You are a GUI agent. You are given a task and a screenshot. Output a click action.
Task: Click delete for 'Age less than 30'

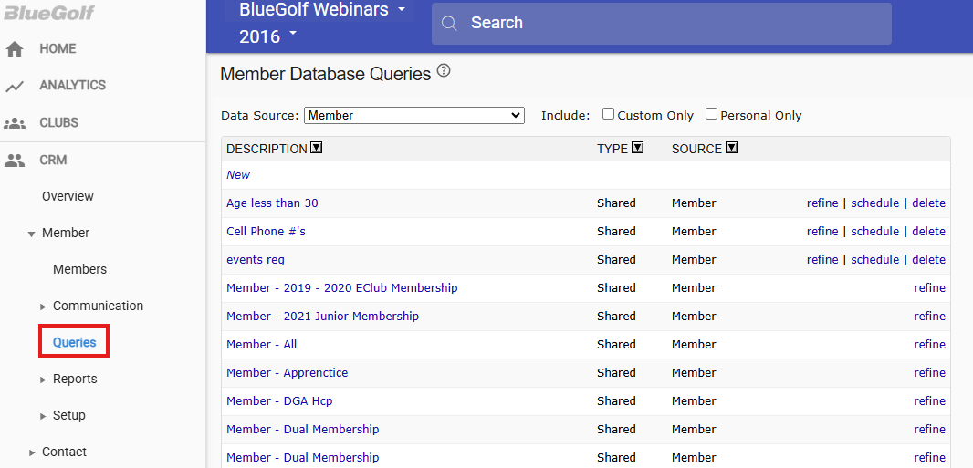[929, 203]
